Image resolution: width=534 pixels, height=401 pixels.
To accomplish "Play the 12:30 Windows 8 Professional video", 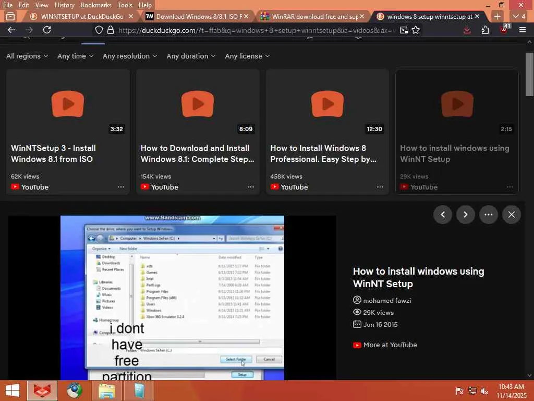I will point(327,104).
